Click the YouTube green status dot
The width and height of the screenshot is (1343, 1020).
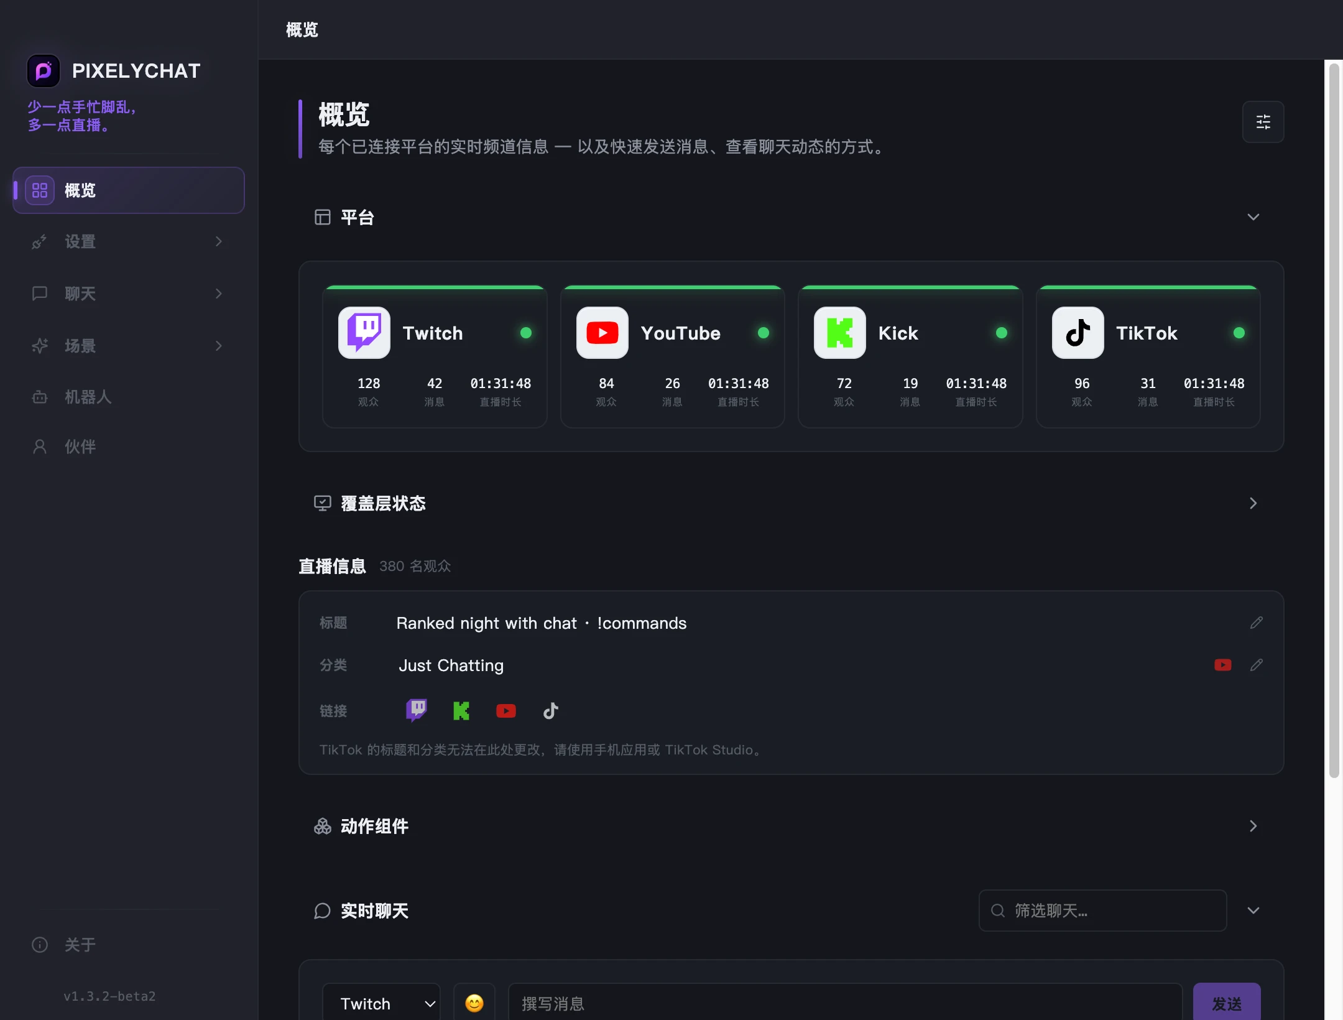[x=764, y=333]
